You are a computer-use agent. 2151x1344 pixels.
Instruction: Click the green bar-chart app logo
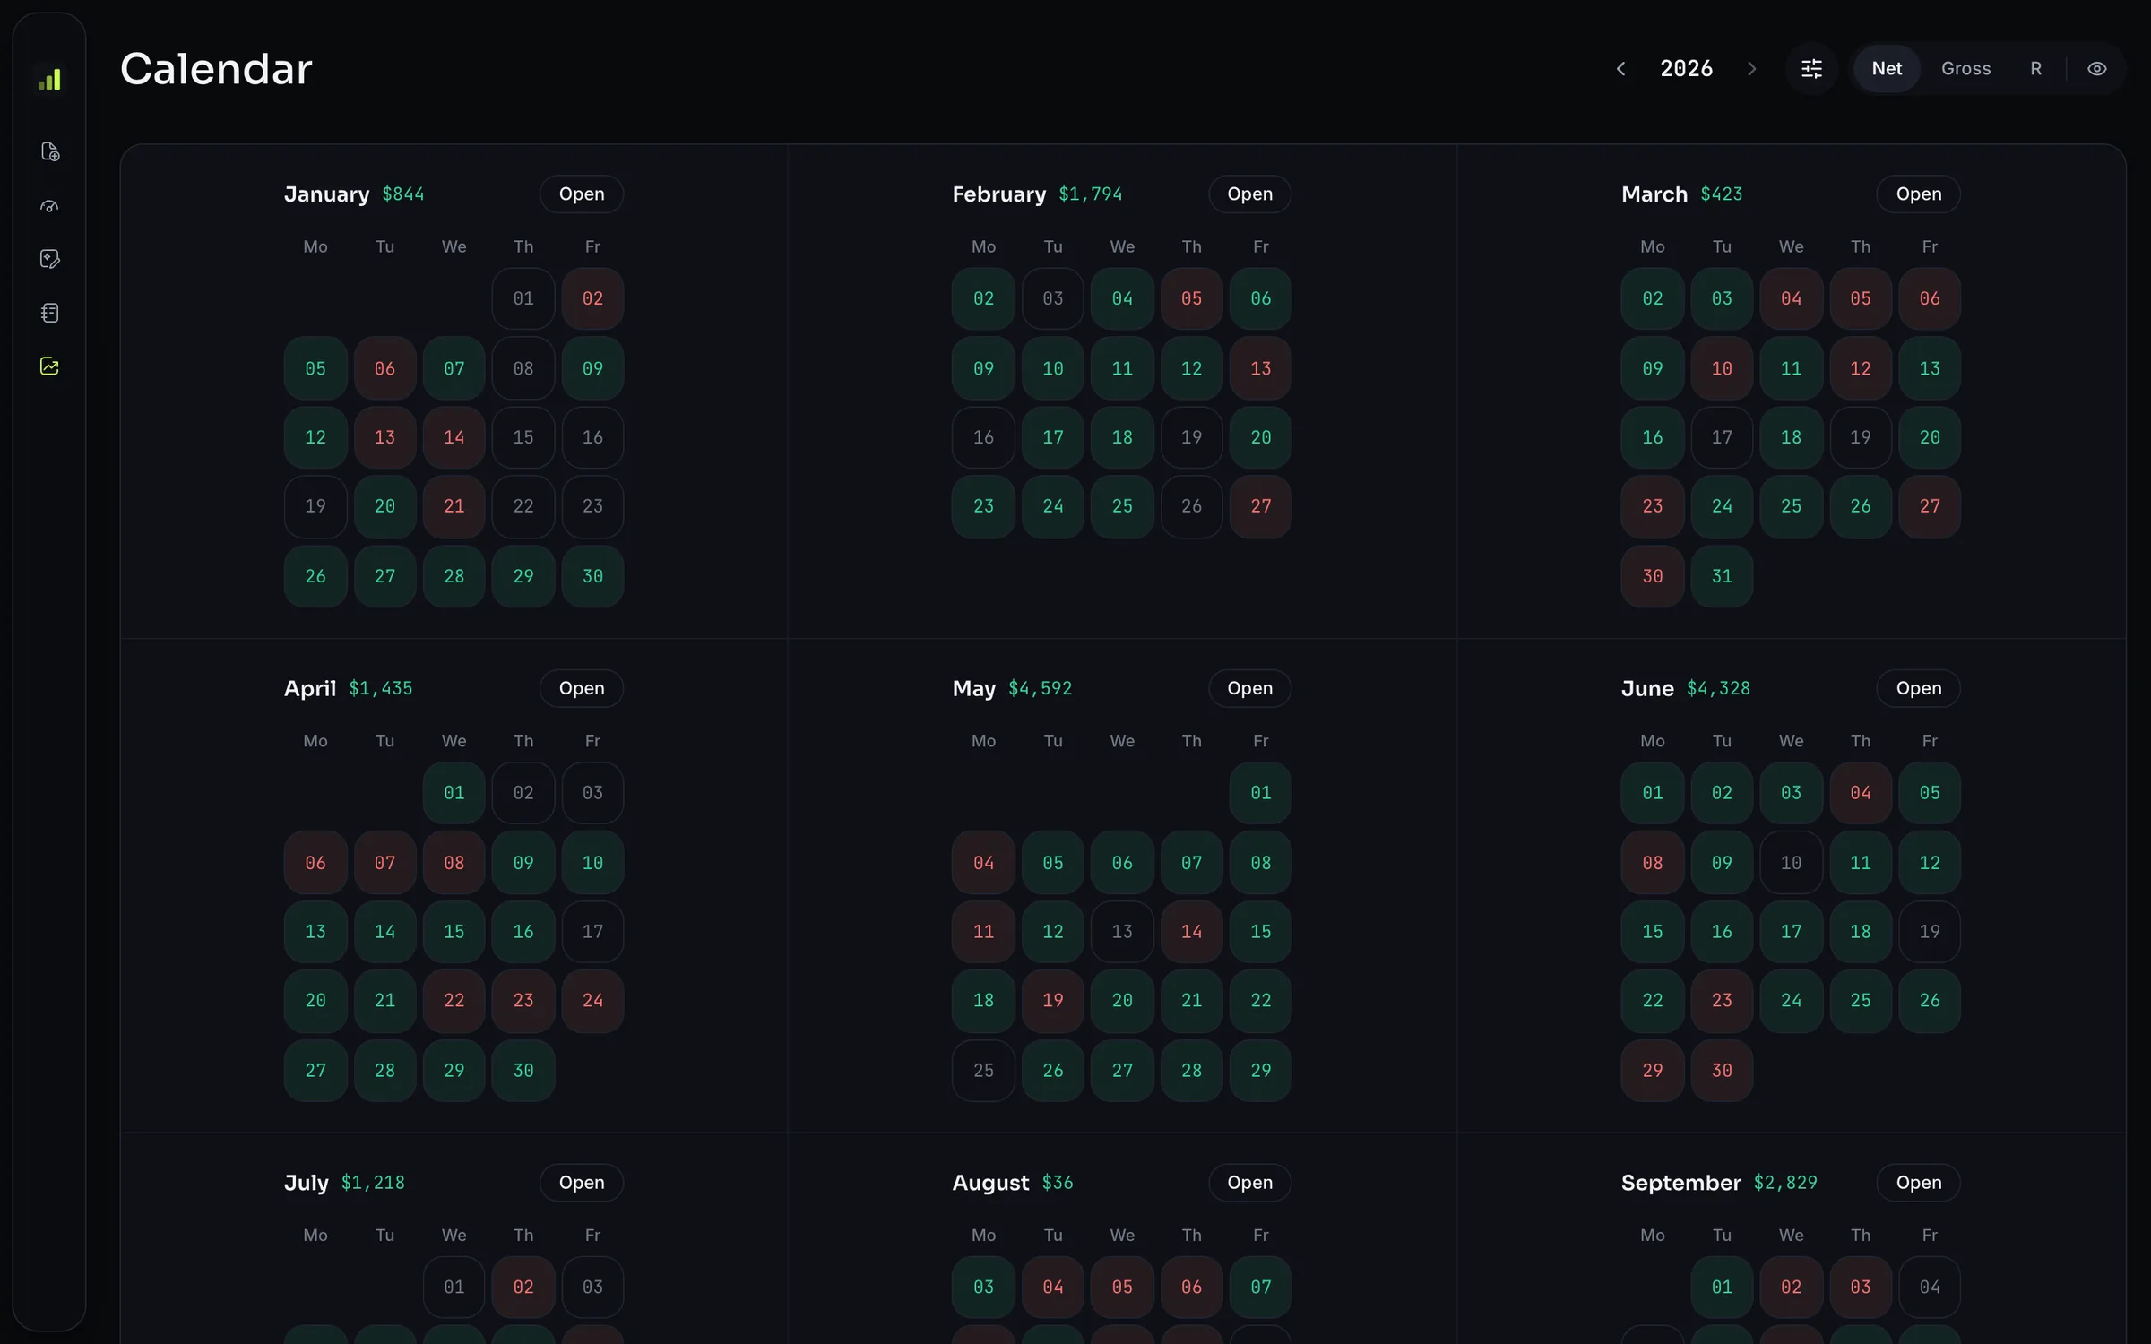point(49,80)
